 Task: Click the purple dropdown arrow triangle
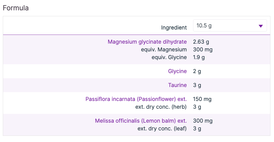pyautogui.click(x=261, y=26)
